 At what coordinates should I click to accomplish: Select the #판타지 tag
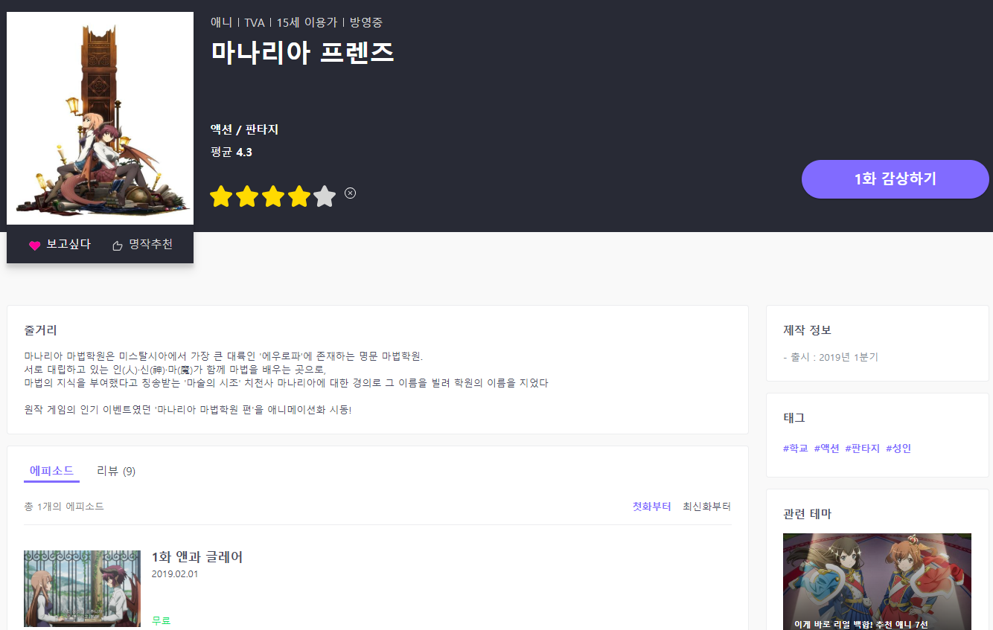coord(862,449)
